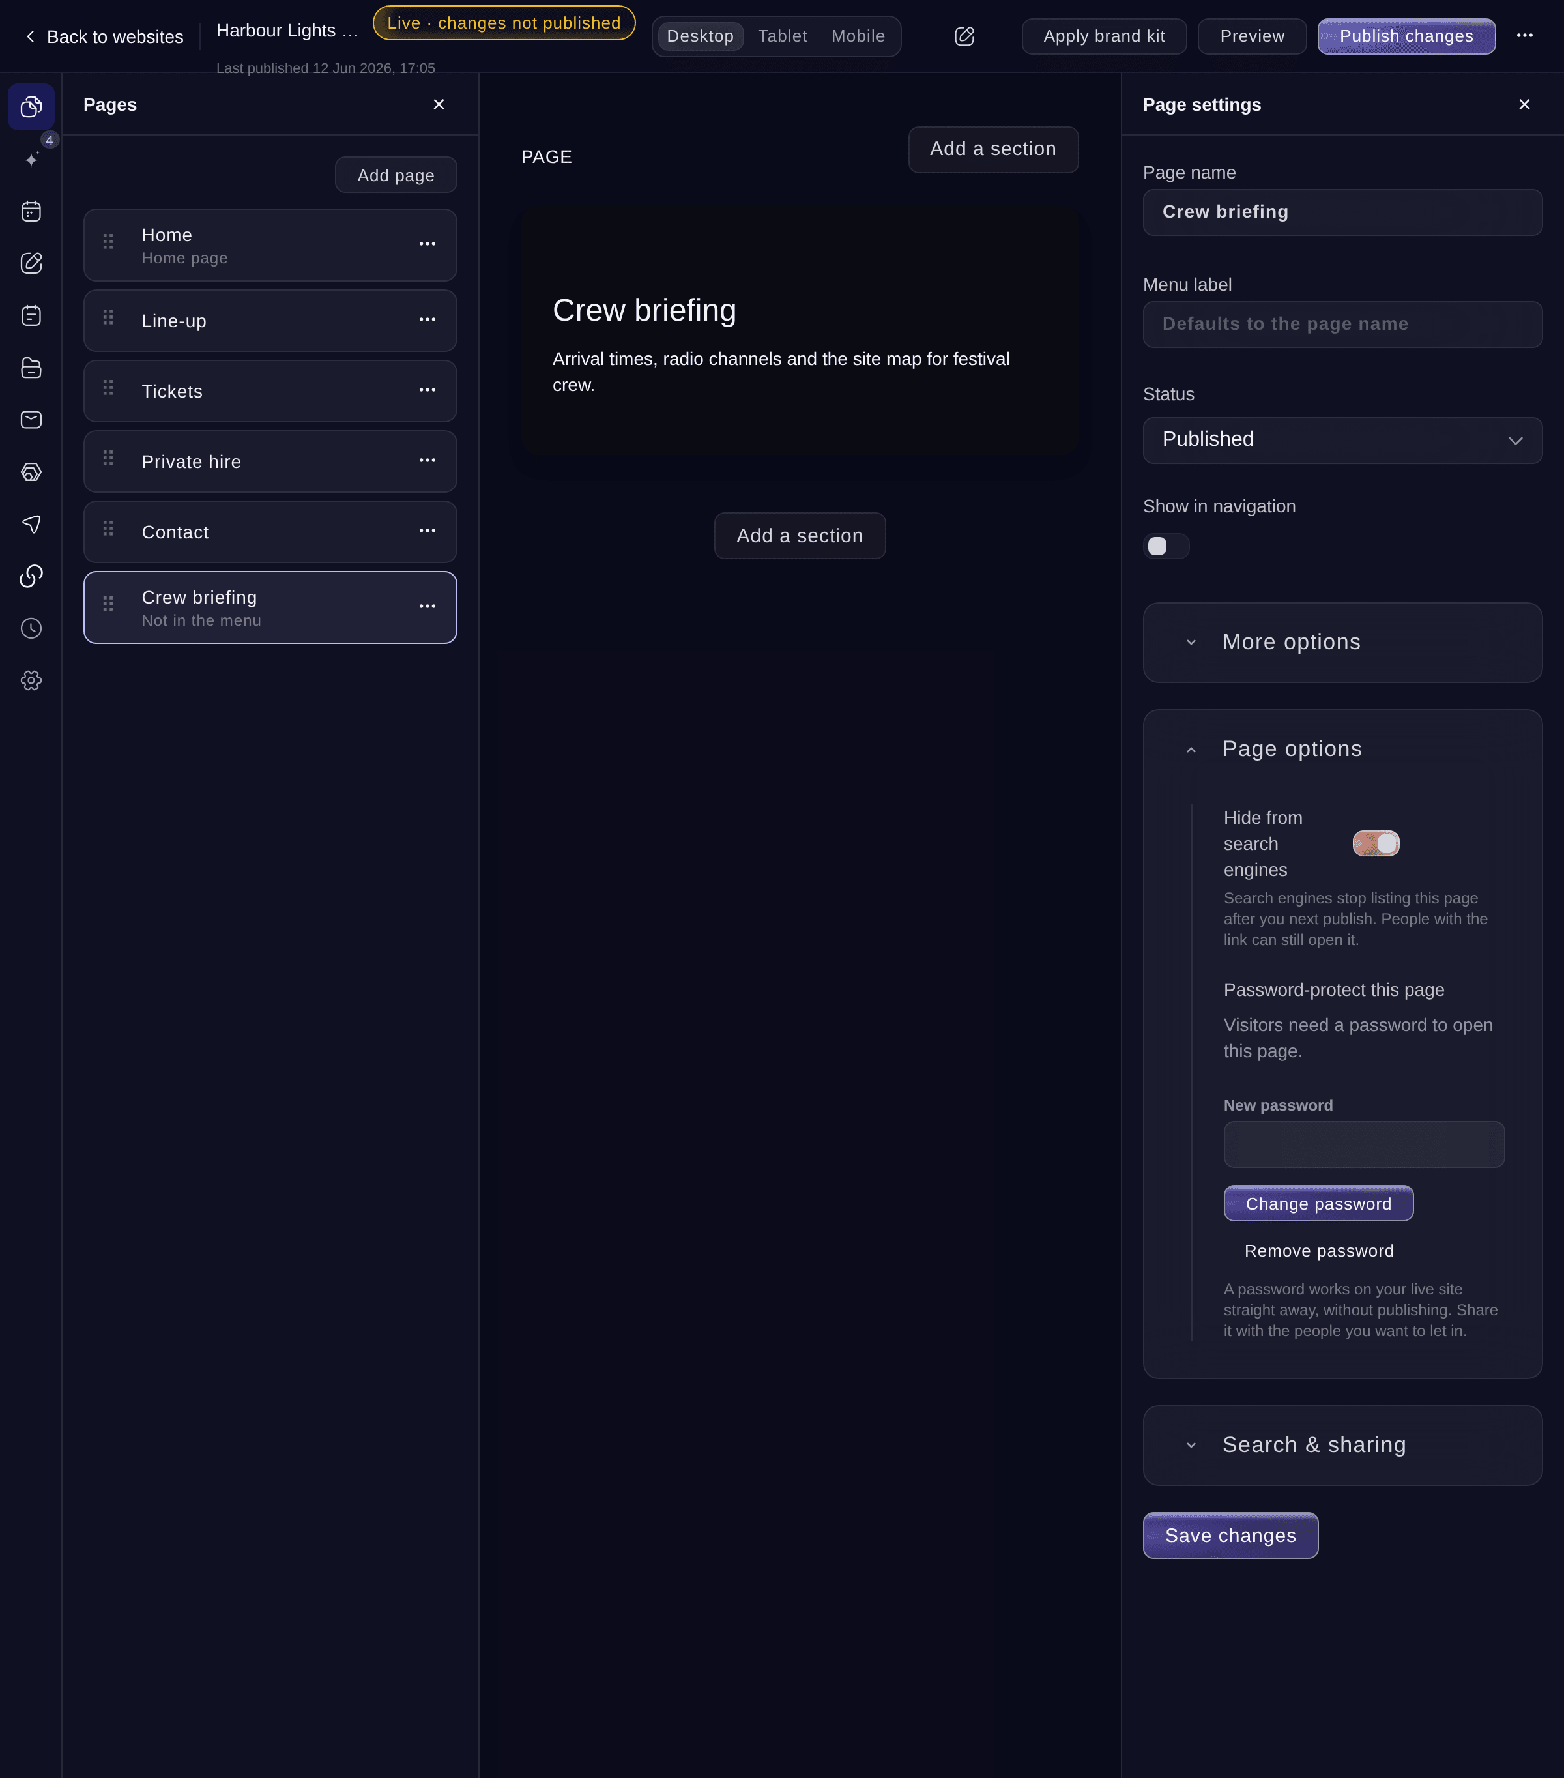Open the settings gear sidebar icon
Screen dimensions: 1564x1778
click(31, 680)
